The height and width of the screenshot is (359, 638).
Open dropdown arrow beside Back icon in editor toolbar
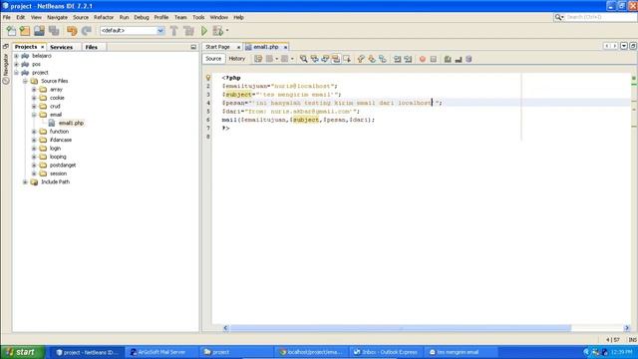click(x=277, y=59)
